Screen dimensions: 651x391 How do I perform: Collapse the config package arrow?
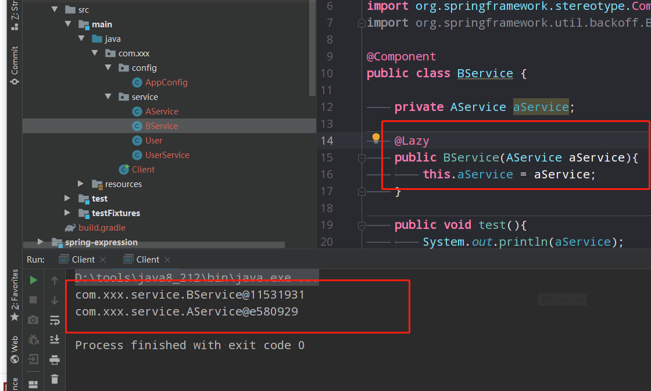tap(108, 67)
